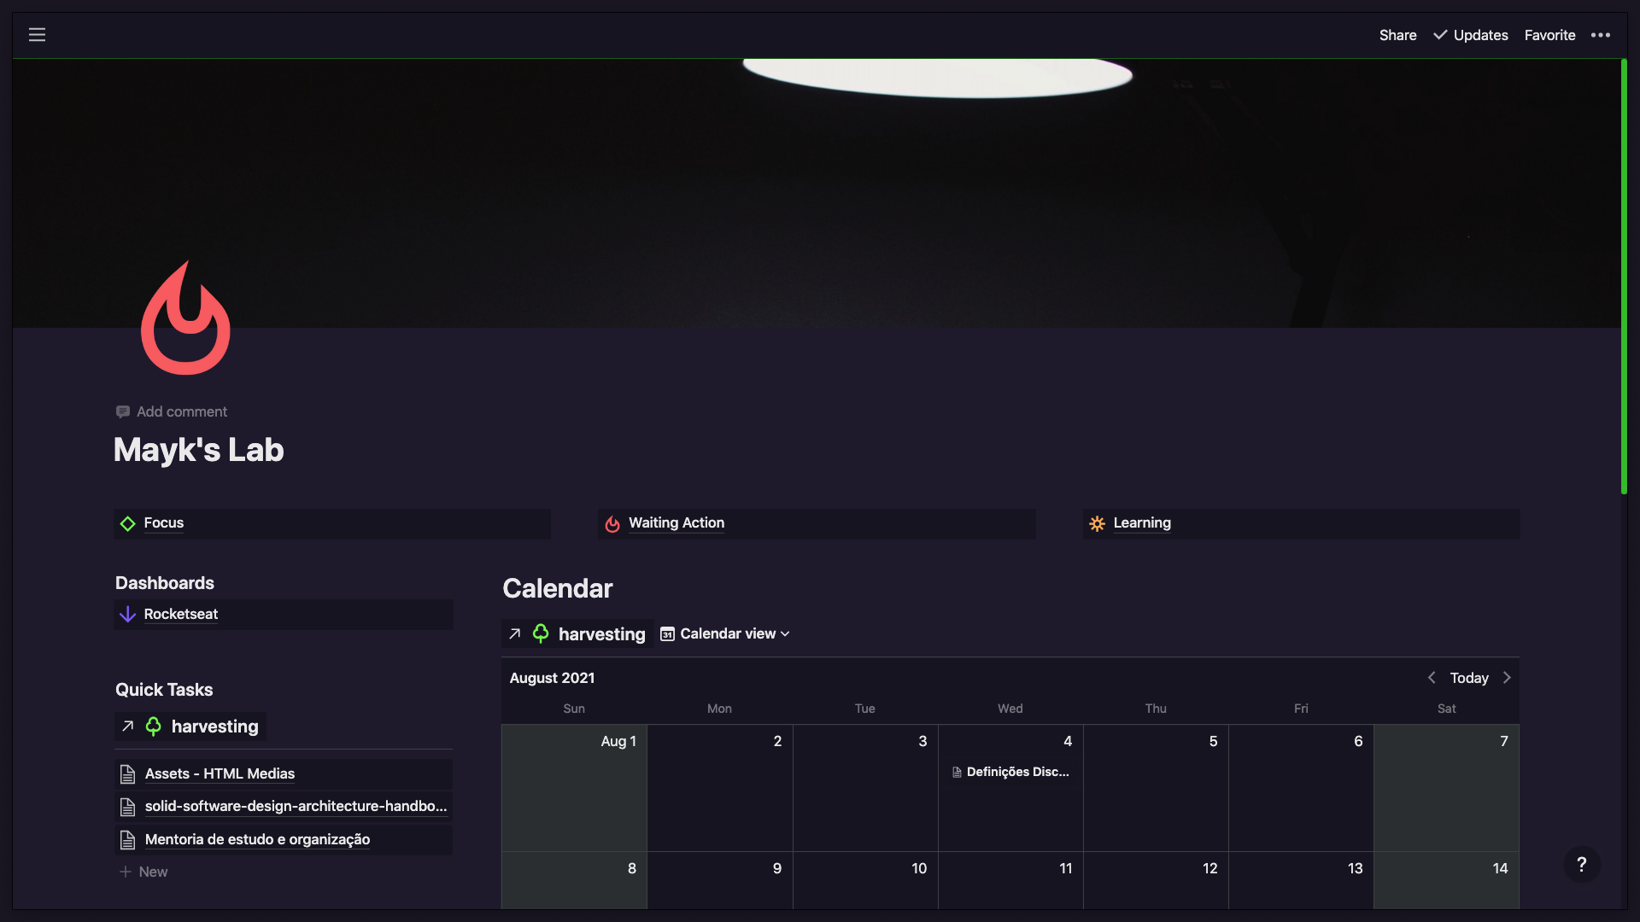
Task: Add New item under Quick Tasks
Action: (143, 872)
